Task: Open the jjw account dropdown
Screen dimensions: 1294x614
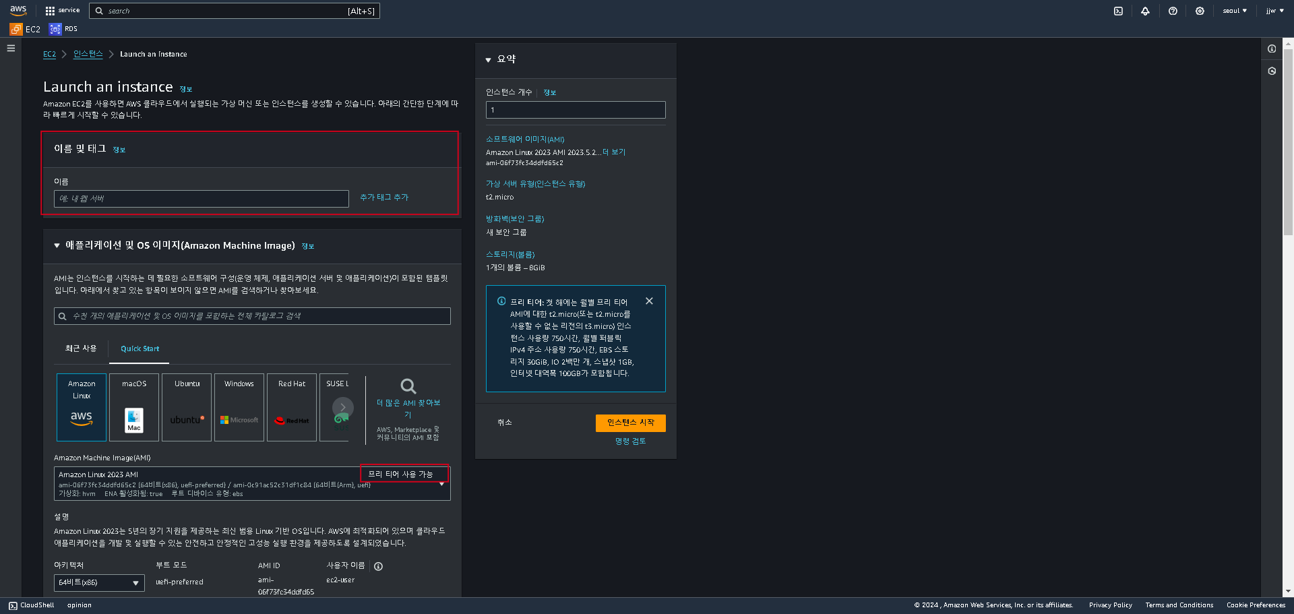Action: 1274,11
